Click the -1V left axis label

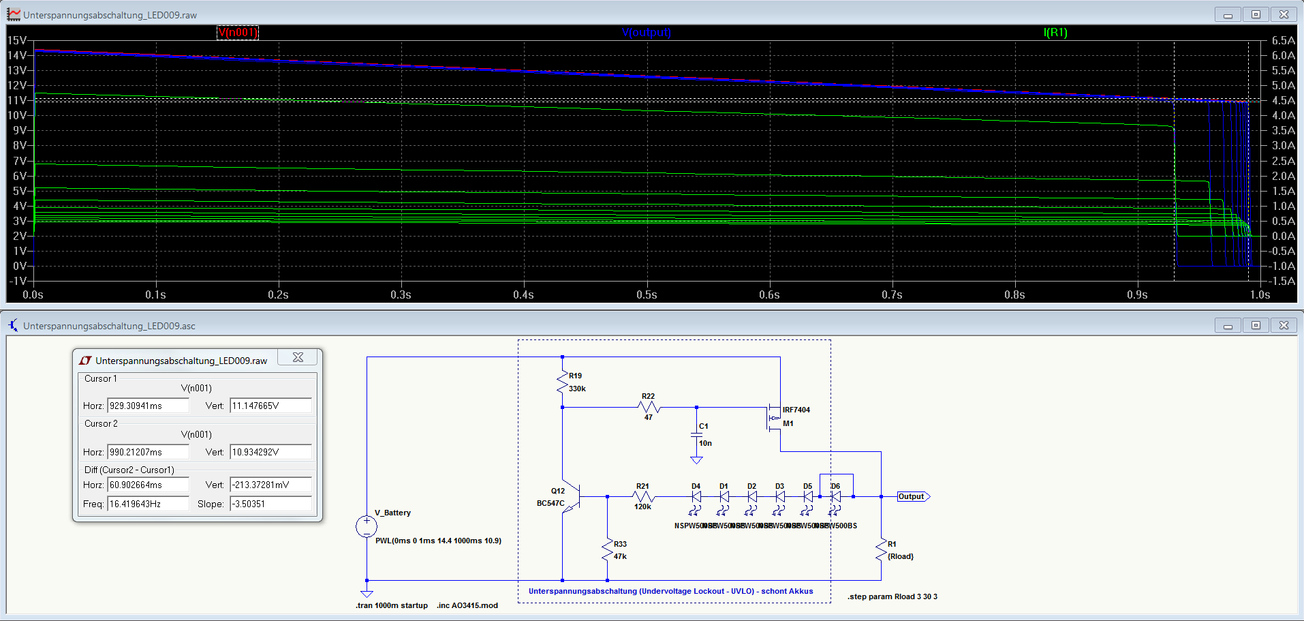[18, 281]
